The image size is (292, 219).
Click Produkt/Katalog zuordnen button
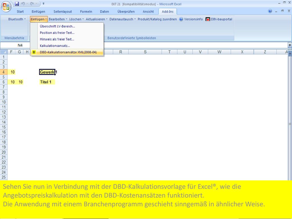[x=157, y=19]
